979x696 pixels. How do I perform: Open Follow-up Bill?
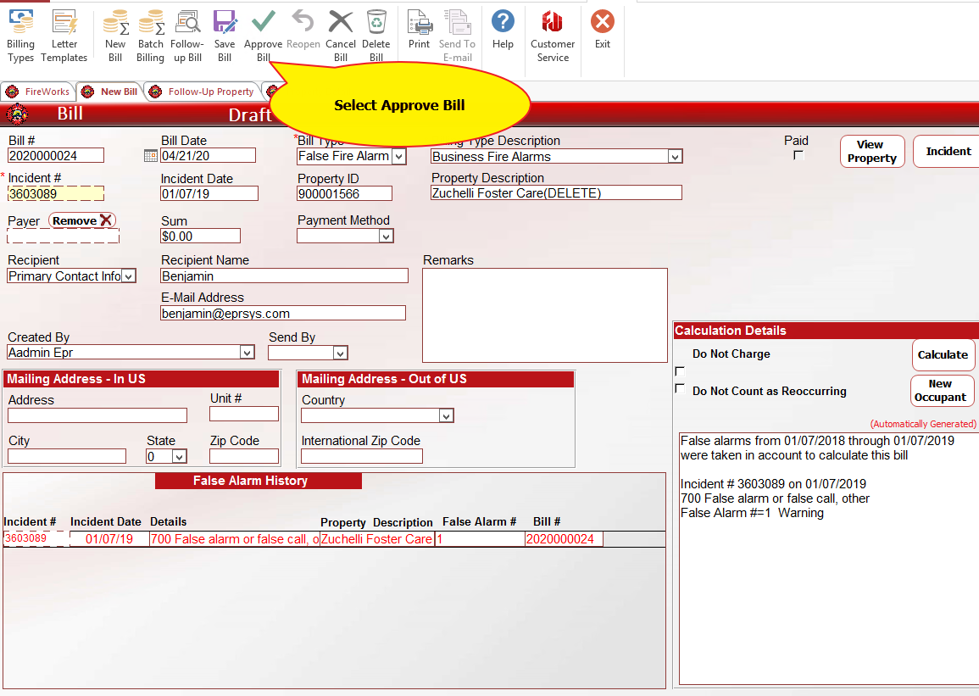click(x=187, y=36)
